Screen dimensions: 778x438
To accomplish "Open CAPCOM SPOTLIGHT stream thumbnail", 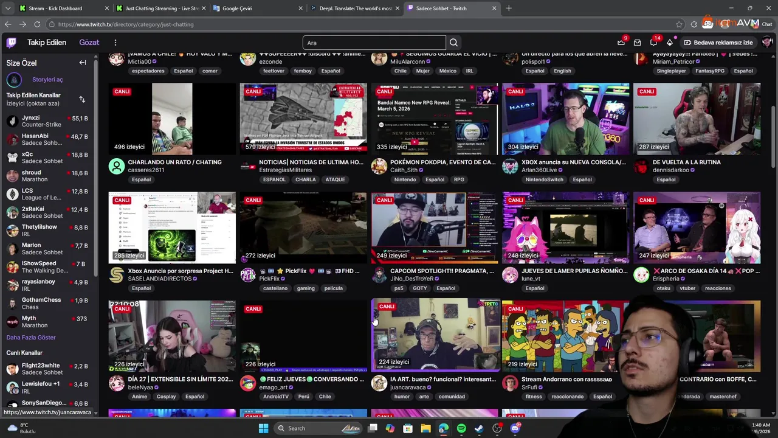I will pos(435,228).
